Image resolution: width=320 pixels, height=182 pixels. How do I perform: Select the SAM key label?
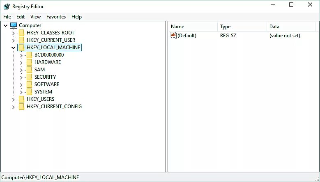point(39,70)
